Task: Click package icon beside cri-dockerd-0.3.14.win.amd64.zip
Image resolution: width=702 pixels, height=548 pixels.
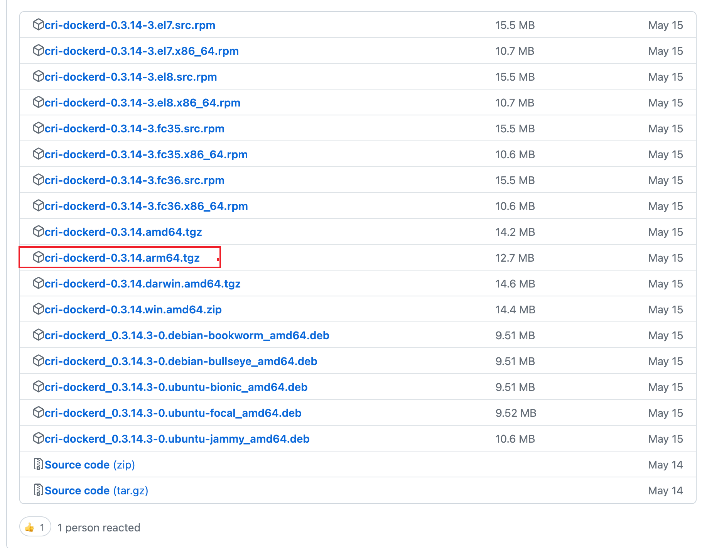Action: pos(38,309)
